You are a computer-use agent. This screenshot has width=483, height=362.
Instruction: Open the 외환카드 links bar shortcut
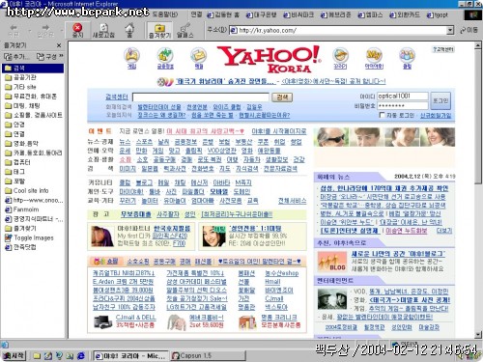pos(405,14)
